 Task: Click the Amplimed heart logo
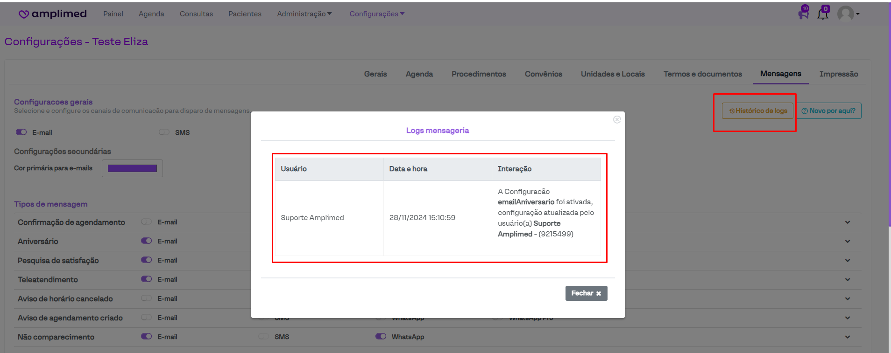[24, 14]
